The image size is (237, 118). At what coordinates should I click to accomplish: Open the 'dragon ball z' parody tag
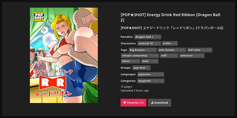pos(148,37)
